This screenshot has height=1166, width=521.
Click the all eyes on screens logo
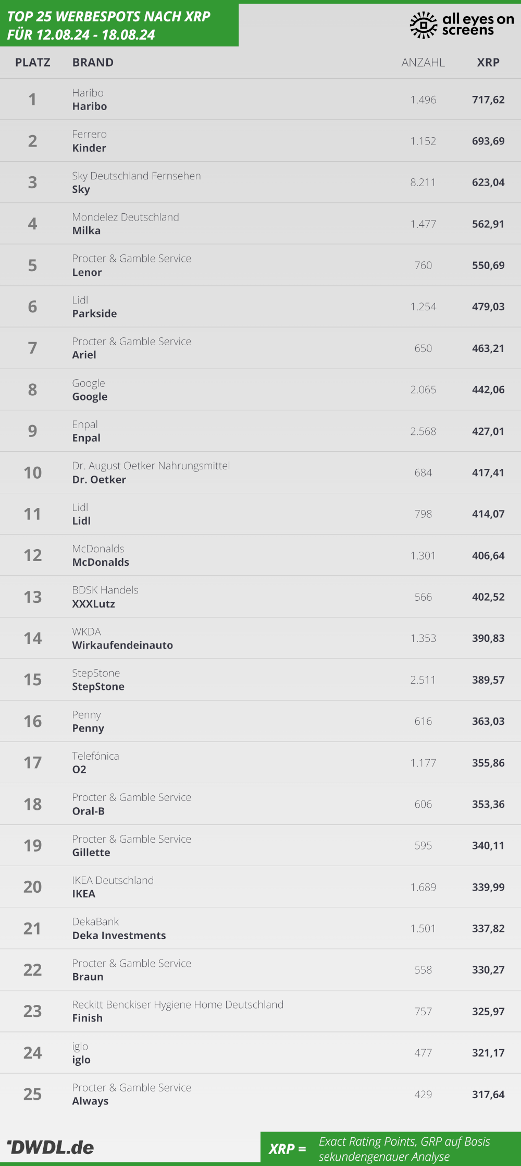tap(462, 25)
